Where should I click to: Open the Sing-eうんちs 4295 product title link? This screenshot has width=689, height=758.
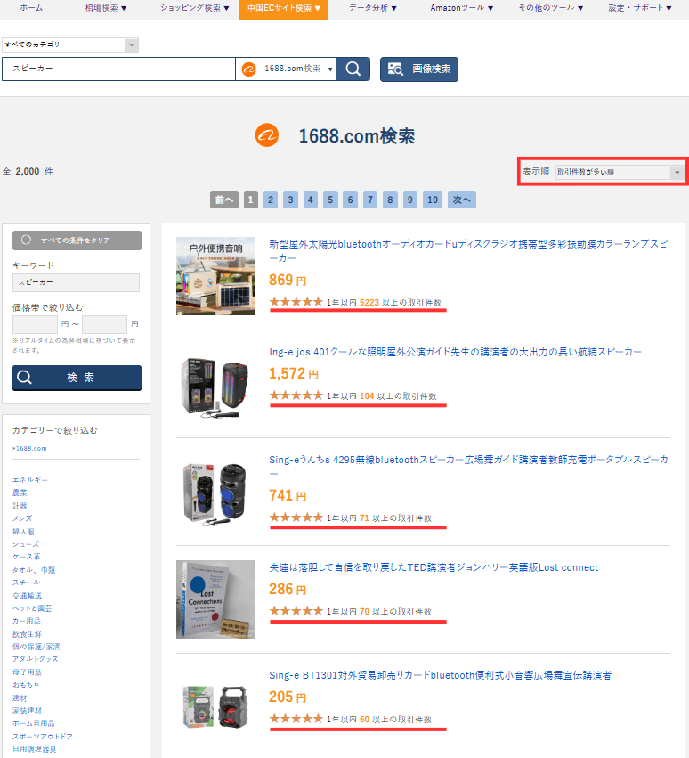tap(468, 466)
